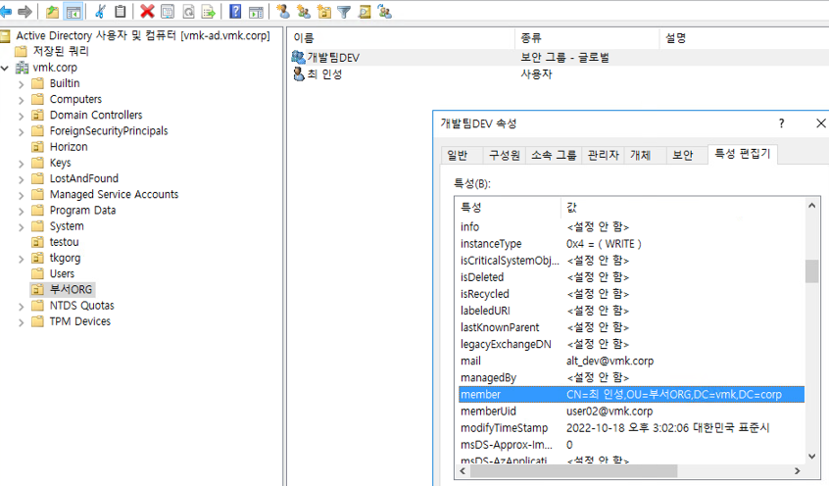Click the Export list icon

coord(209,11)
